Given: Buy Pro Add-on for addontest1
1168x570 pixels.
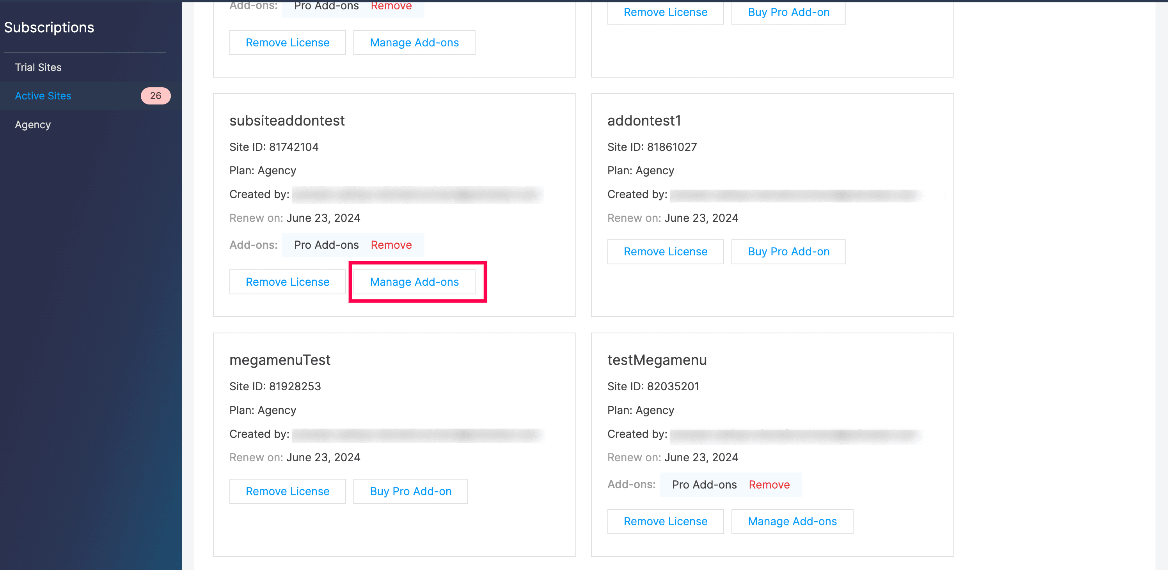Looking at the screenshot, I should click(x=788, y=251).
